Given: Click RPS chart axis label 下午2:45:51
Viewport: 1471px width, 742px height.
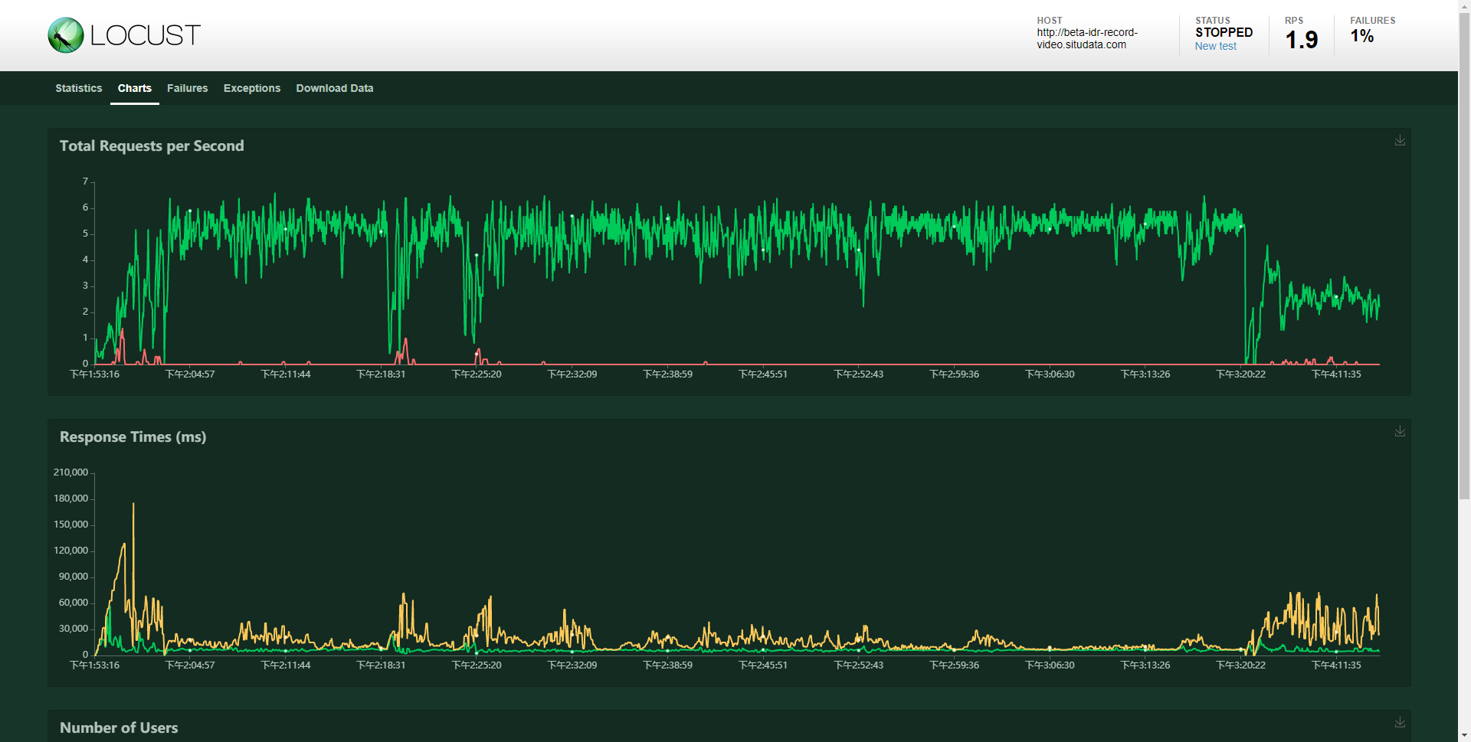Looking at the screenshot, I should [x=763, y=374].
